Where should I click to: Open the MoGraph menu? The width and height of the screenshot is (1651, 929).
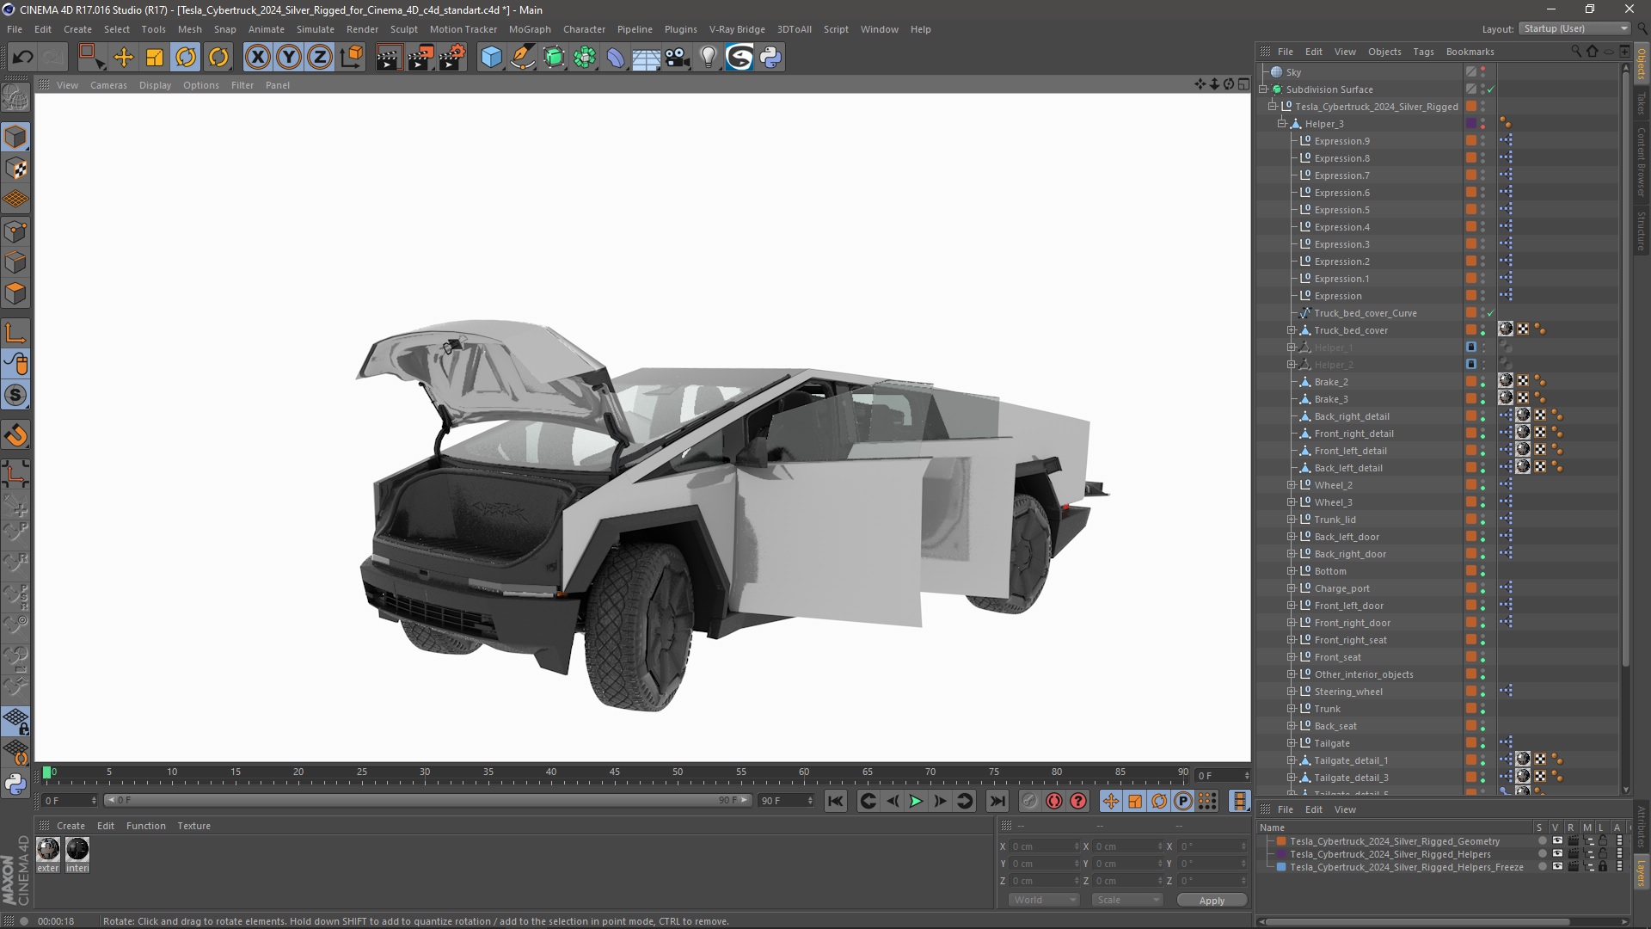point(530,29)
